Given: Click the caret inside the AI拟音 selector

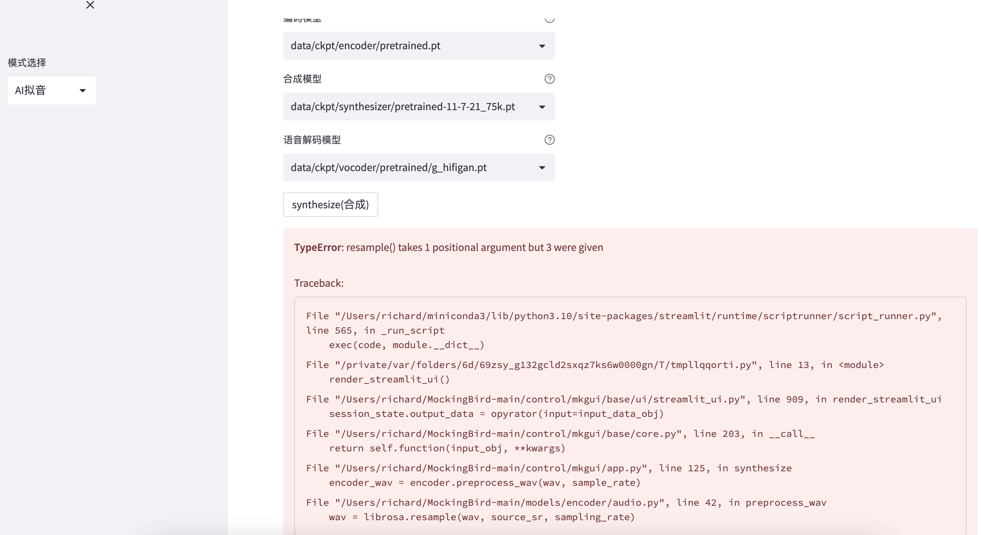Looking at the screenshot, I should point(83,90).
